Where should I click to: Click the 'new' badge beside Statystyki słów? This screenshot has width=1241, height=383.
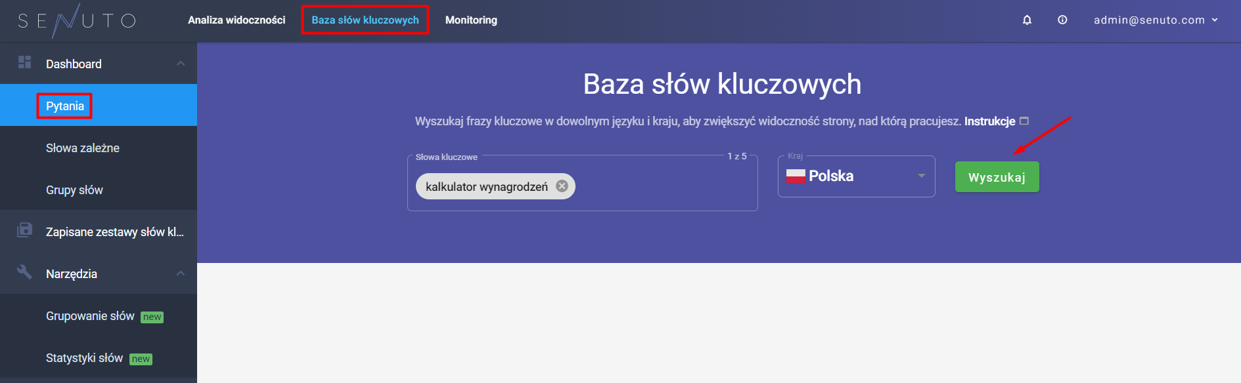coord(141,359)
